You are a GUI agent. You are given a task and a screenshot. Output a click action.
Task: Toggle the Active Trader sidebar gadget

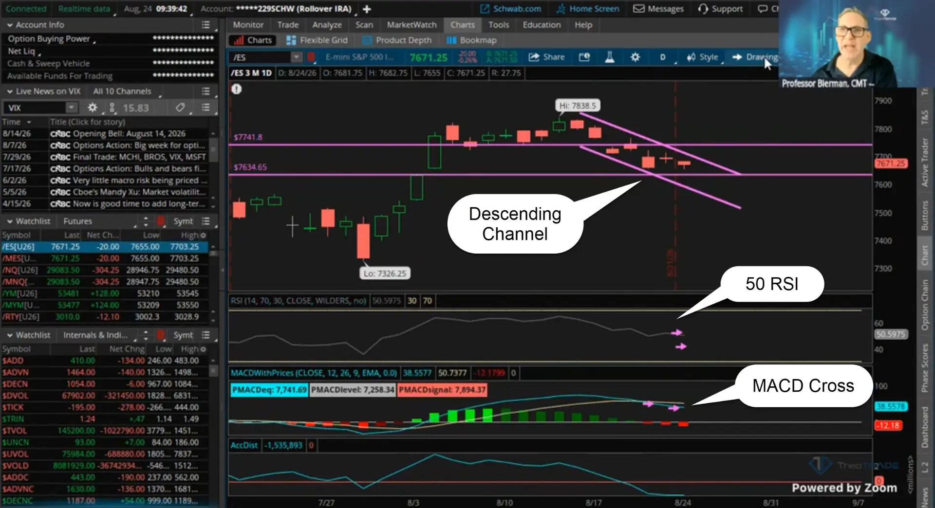point(925,163)
